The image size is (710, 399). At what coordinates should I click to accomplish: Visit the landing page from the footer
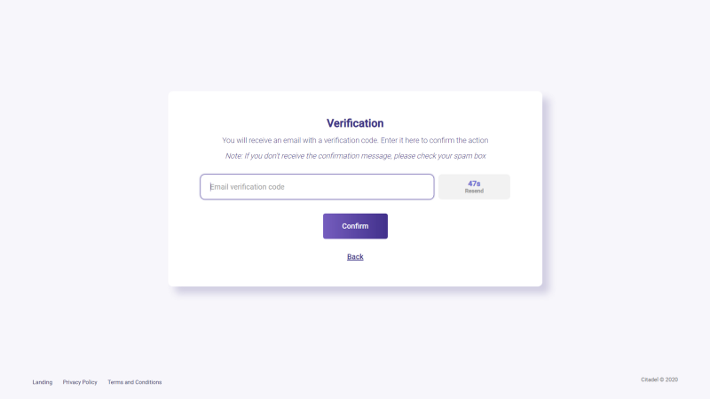tap(42, 382)
